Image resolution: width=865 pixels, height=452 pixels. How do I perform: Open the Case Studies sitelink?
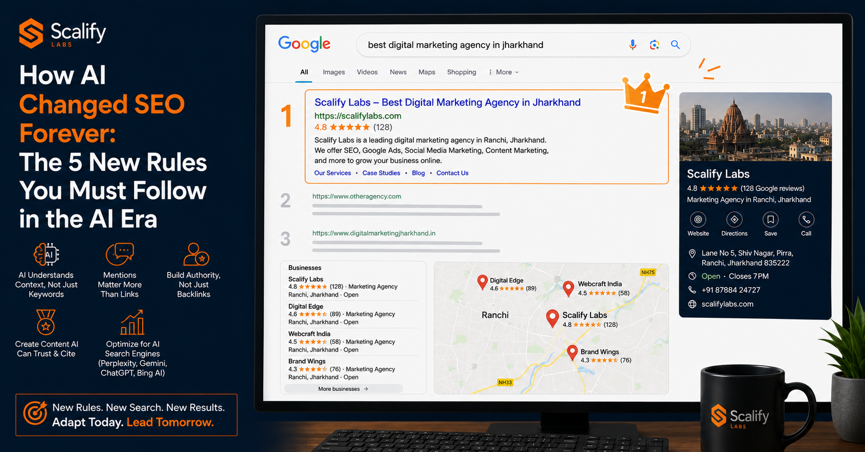tap(381, 173)
